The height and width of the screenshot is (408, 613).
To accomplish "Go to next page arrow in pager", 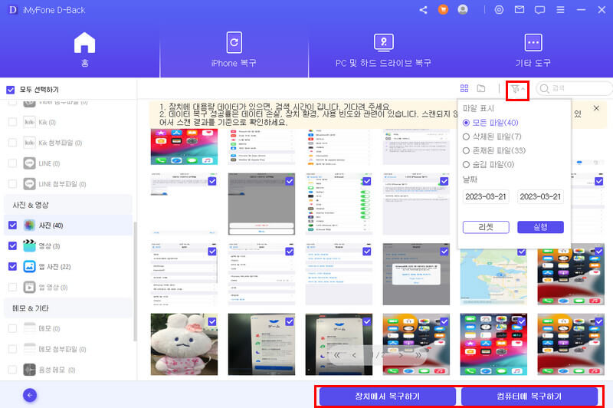I will pyautogui.click(x=401, y=355).
